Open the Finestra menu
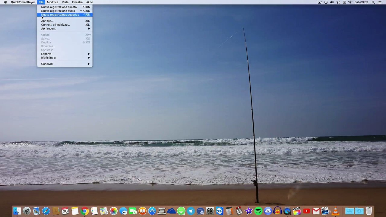Viewport: 386px width, 217px height. pos(77,2)
